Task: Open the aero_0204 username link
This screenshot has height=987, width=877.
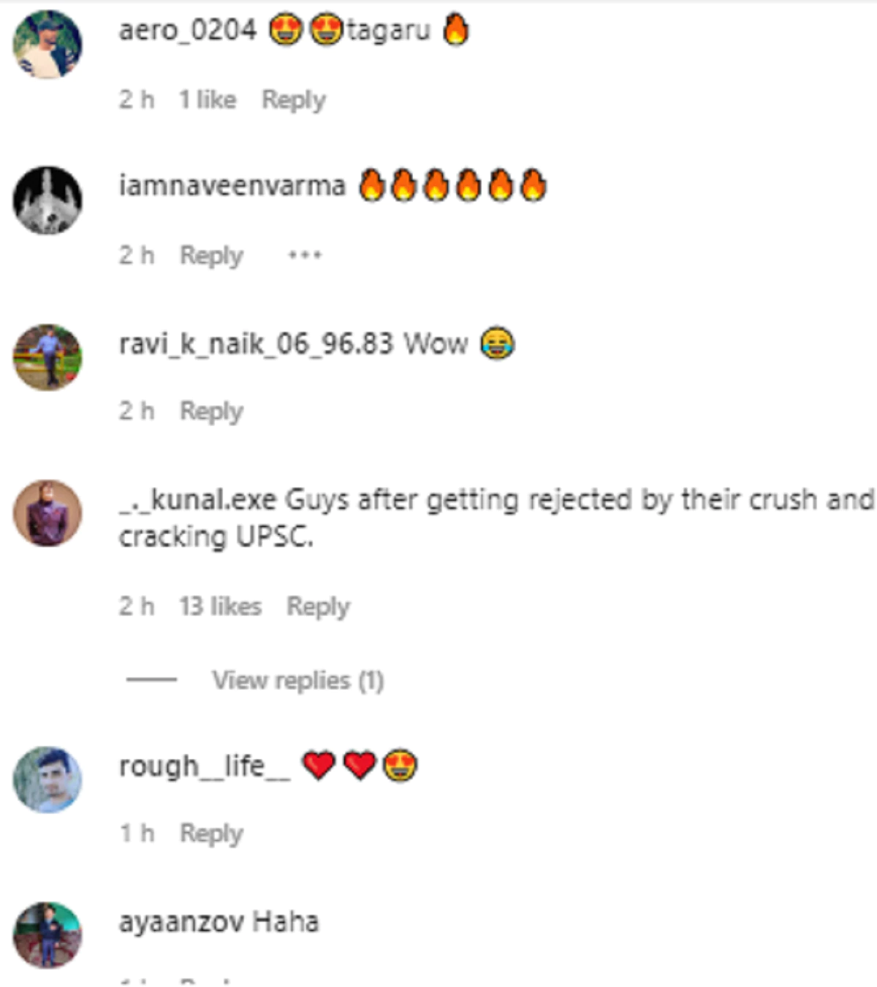Action: point(188,31)
